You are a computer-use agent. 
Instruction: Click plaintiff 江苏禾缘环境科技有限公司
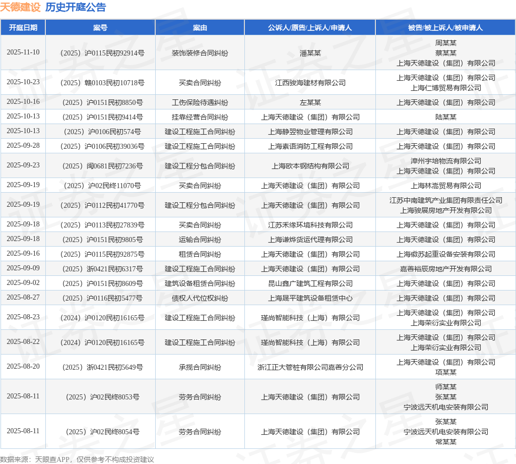[310, 225]
